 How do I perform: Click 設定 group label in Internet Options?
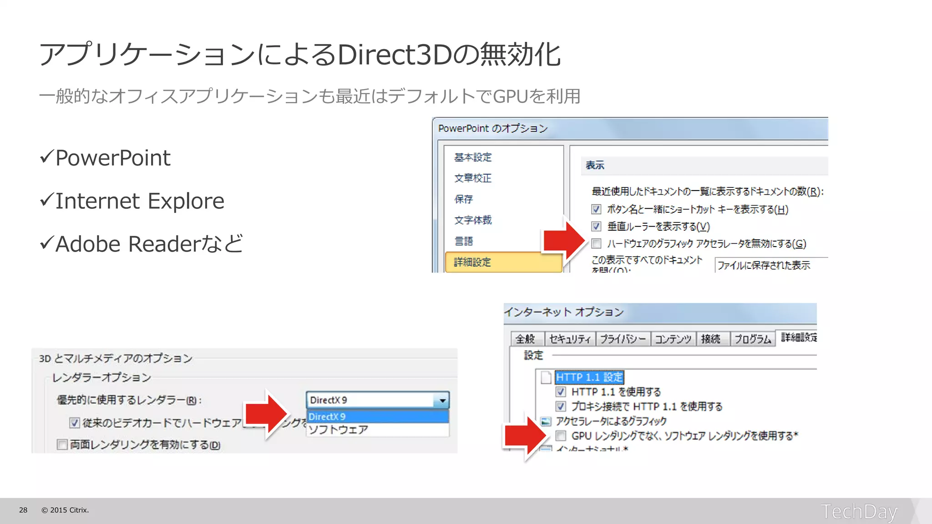pyautogui.click(x=533, y=355)
